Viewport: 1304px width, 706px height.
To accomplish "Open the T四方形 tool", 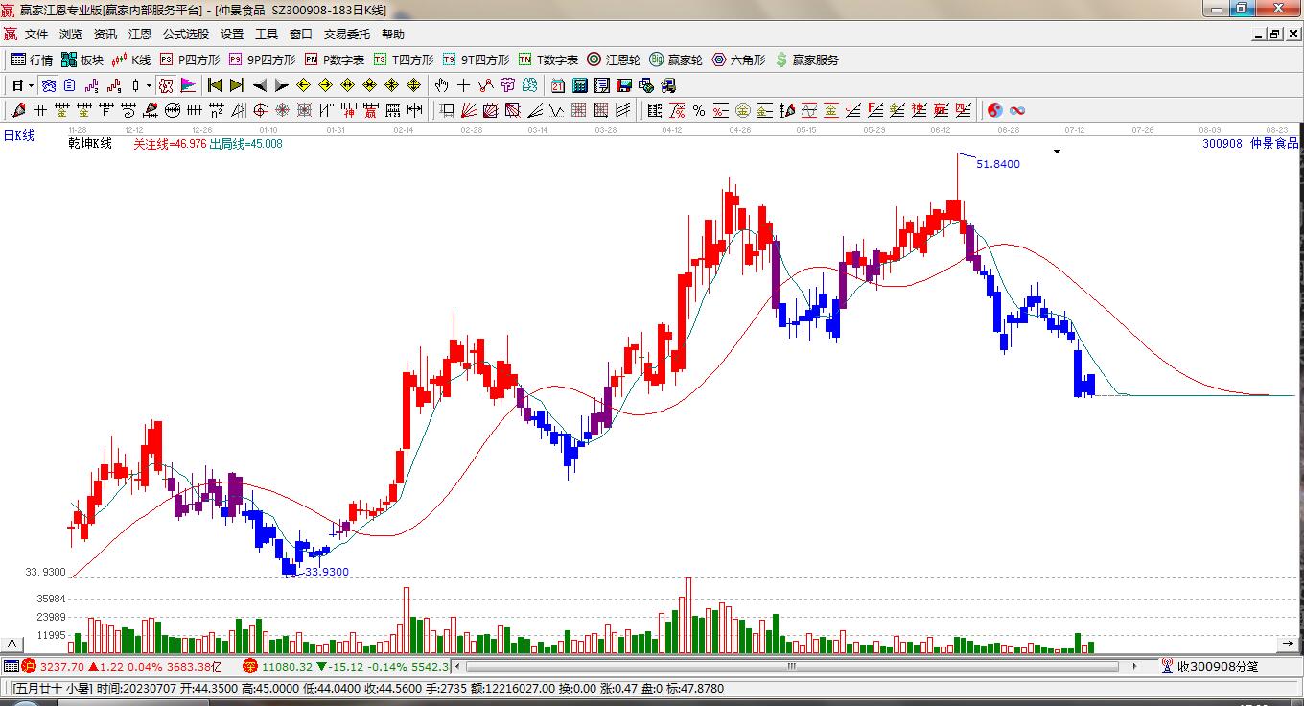I will pos(403,59).
